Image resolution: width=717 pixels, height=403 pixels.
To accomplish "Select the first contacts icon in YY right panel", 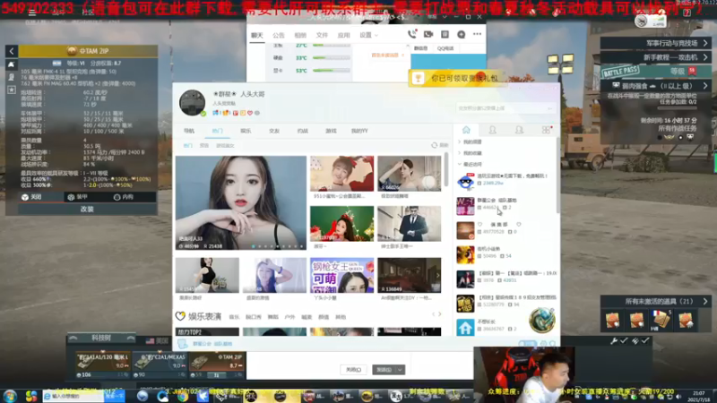I will (x=492, y=130).
